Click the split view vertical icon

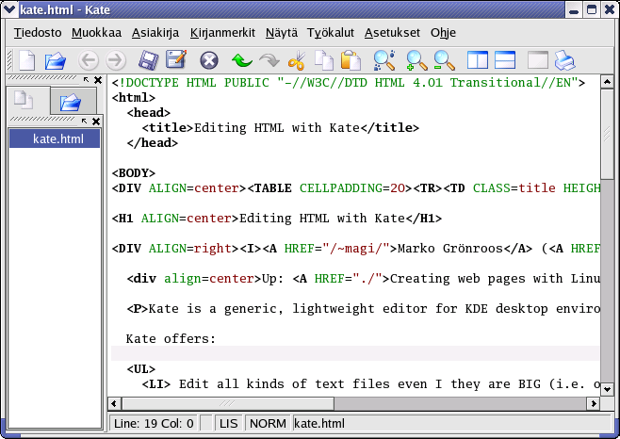[x=478, y=61]
